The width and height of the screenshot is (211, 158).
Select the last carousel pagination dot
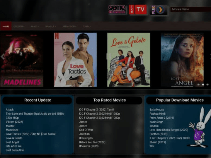[x=207, y=85]
